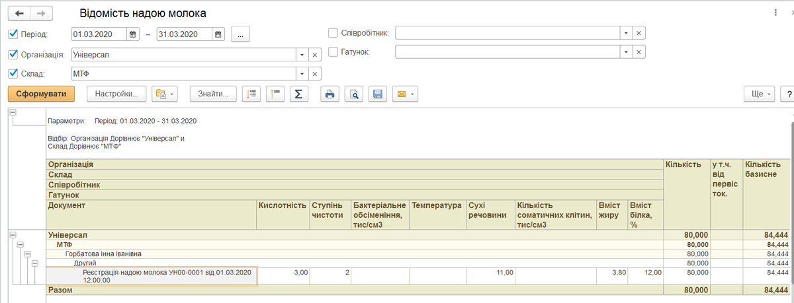Open Настройки... settings
Image resolution: width=794 pixels, height=303 pixels.
point(116,94)
